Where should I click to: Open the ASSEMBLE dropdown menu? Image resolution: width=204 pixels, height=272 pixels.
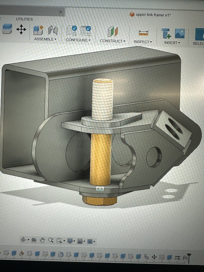coord(45,39)
